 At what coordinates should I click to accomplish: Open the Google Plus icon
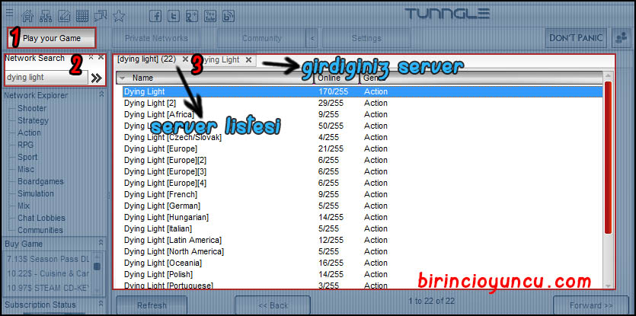coord(192,16)
